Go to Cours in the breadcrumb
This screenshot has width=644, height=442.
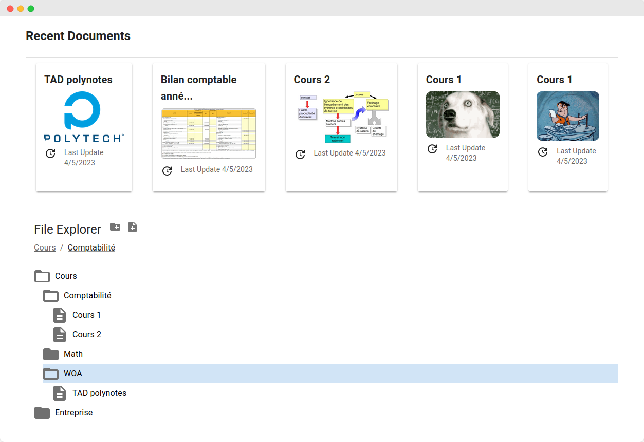tap(45, 248)
